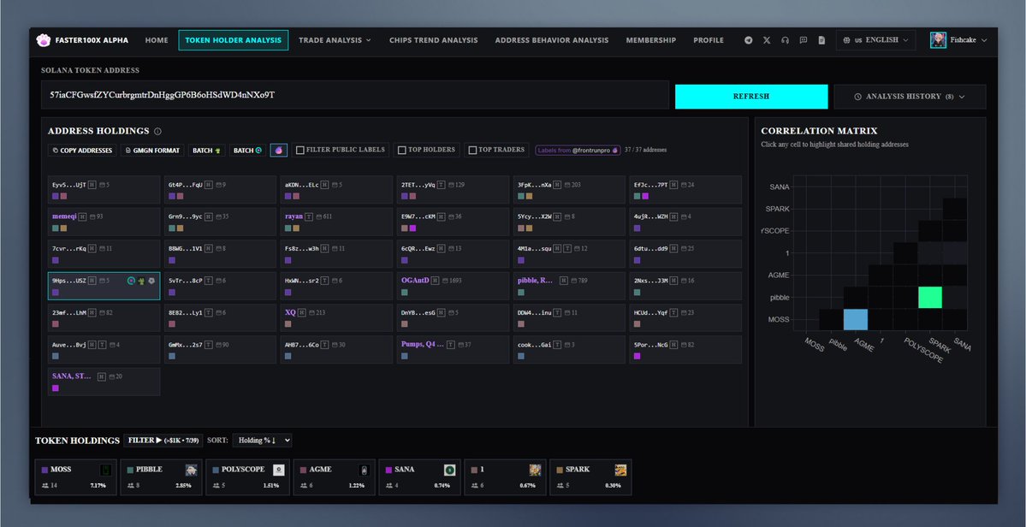Image resolution: width=1026 pixels, height=527 pixels.
Task: Check the Top Holders checkbox
Action: (401, 151)
